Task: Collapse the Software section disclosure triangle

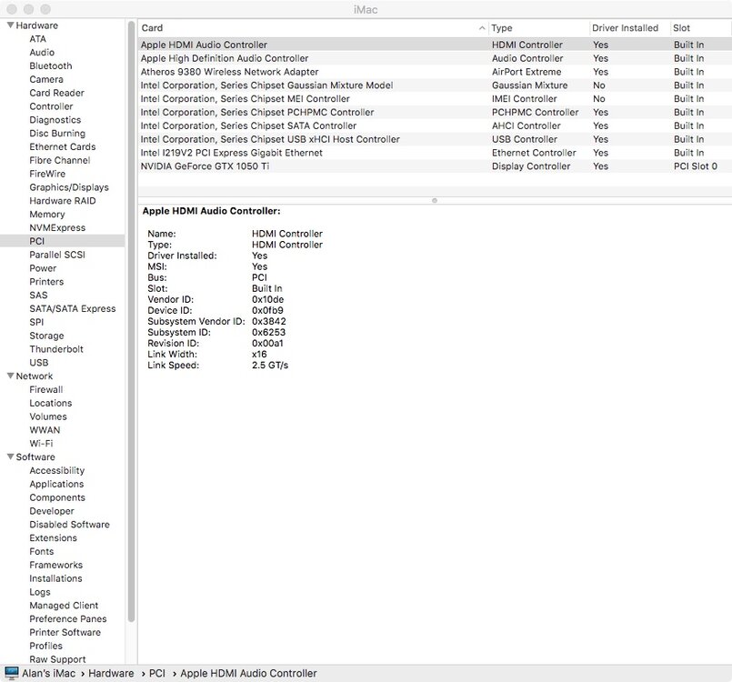Action: 9,456
